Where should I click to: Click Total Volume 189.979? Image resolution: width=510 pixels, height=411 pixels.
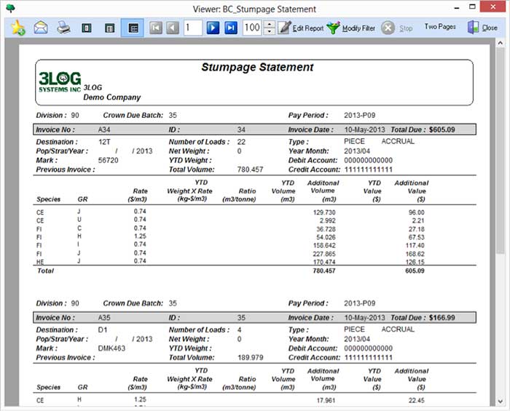tap(250, 357)
